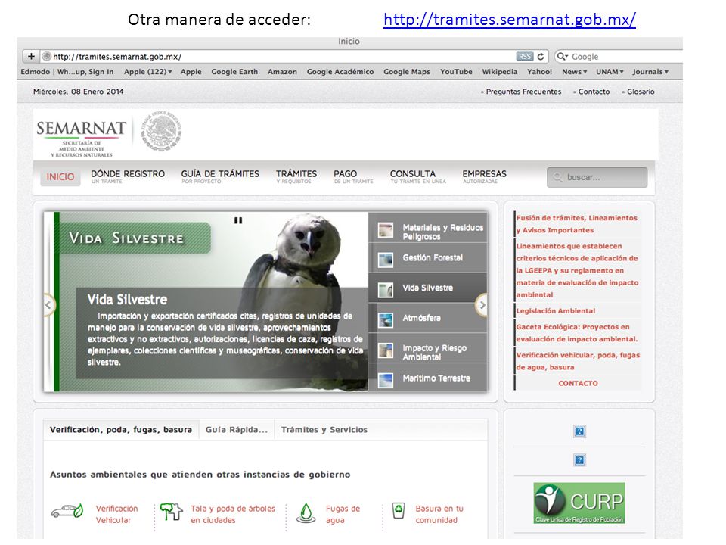Click the tramites.semarnat.gob.mx hyperlink in the slide heading

pos(509,20)
